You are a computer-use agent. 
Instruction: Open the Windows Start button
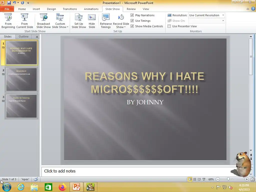(6, 187)
